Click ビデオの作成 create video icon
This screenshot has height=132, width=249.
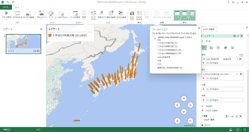(18, 13)
